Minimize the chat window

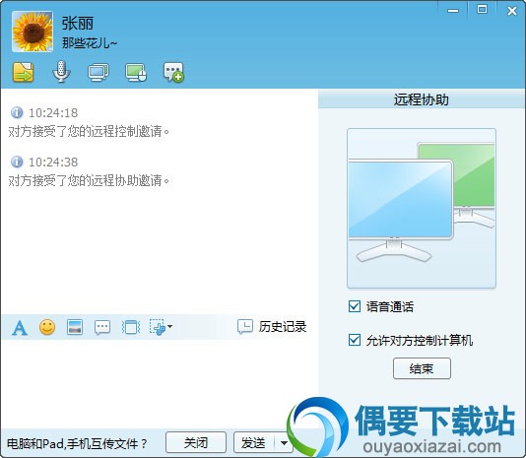(453, 11)
